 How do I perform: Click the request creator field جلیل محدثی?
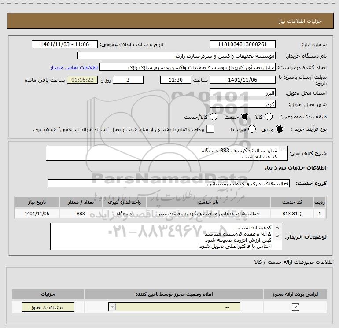[188, 67]
